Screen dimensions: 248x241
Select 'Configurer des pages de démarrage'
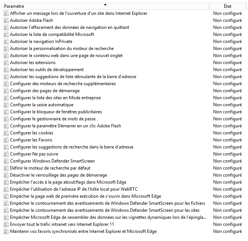45,91
